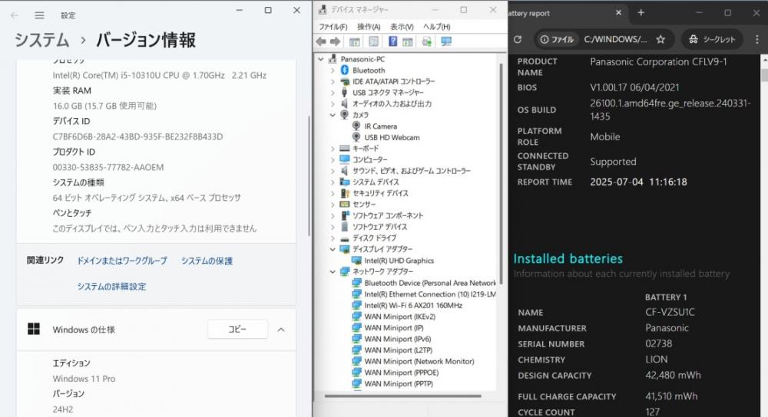Click the ファイル site info chip
This screenshot has width=768, height=417.
click(x=557, y=40)
